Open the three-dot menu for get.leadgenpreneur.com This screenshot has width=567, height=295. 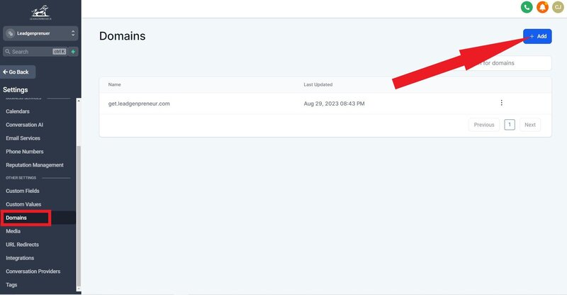tap(501, 103)
